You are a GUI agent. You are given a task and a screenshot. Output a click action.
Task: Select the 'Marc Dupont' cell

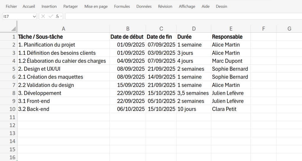coord(231,61)
